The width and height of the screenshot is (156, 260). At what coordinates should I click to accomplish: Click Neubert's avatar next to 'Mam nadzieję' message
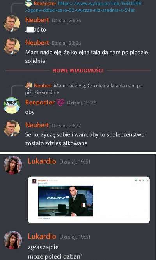(x=12, y=46)
